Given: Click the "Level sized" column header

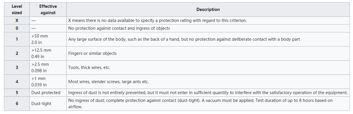Looking at the screenshot, I should [x=17, y=10].
